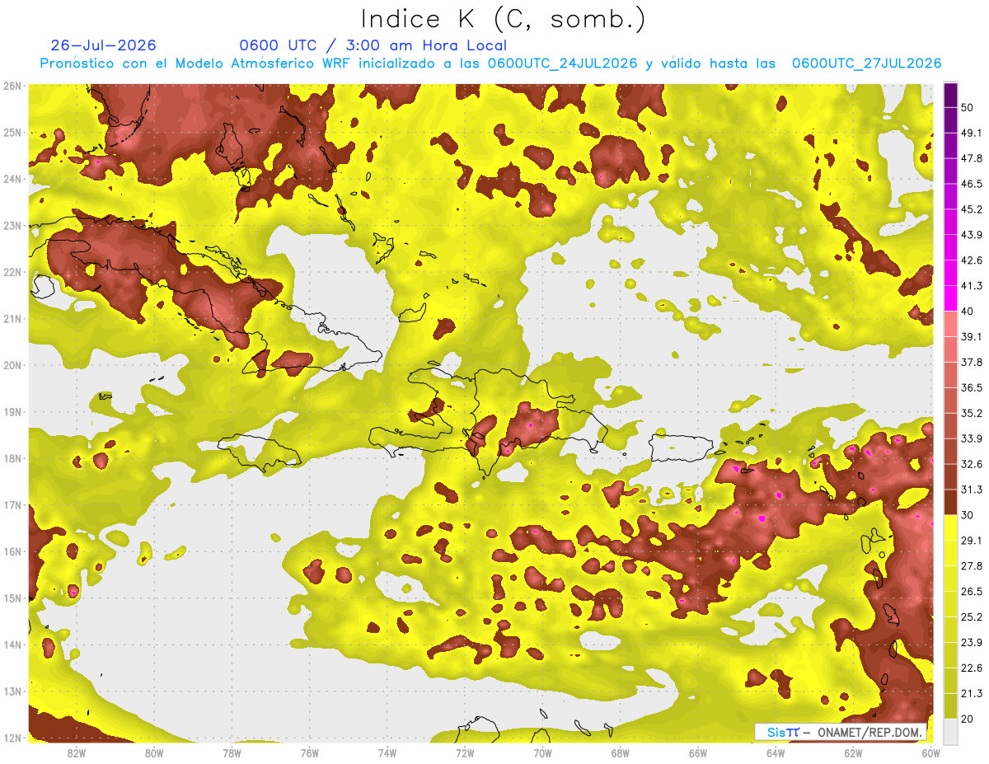The width and height of the screenshot is (989, 764).
Task: Click the 62W longitude label
Action: point(853,752)
